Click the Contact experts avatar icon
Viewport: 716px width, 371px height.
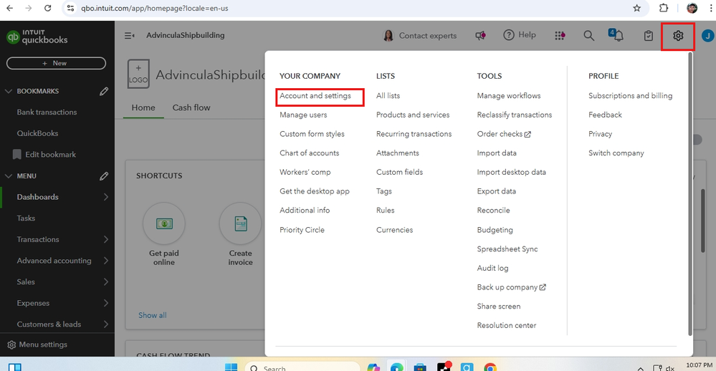(x=388, y=36)
